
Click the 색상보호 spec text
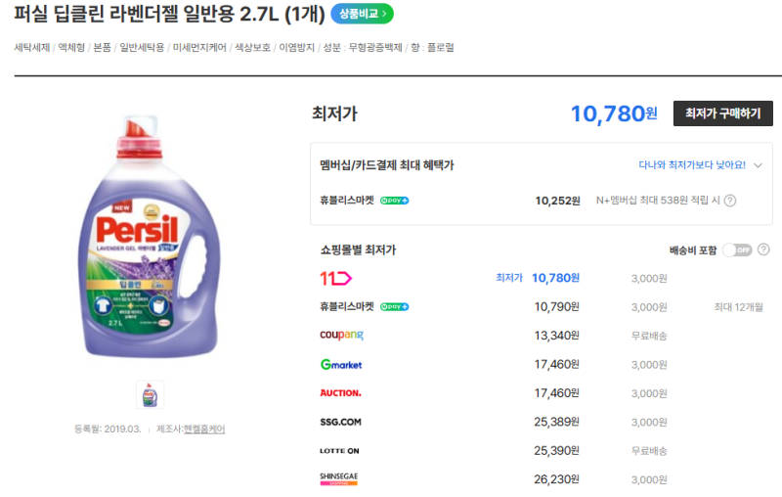coord(252,47)
